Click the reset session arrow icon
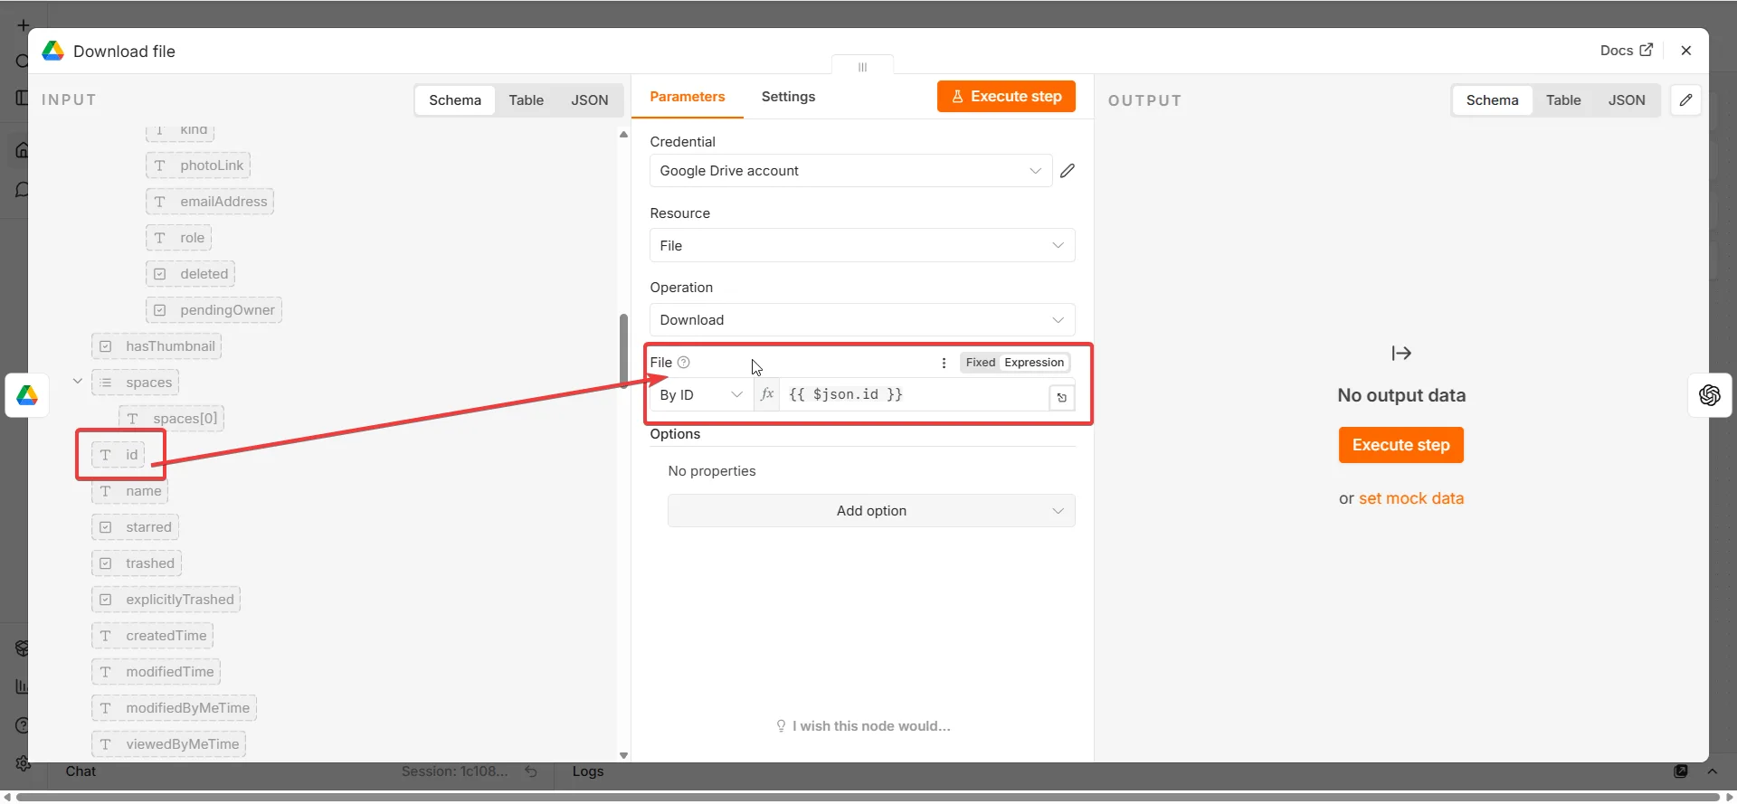1737x804 pixels. click(531, 771)
